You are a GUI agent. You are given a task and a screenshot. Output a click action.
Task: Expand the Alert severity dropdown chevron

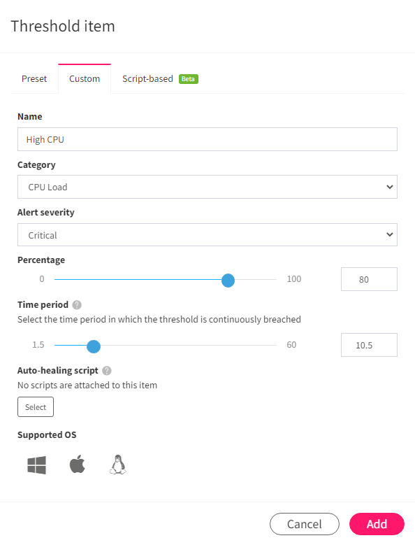[x=390, y=234]
